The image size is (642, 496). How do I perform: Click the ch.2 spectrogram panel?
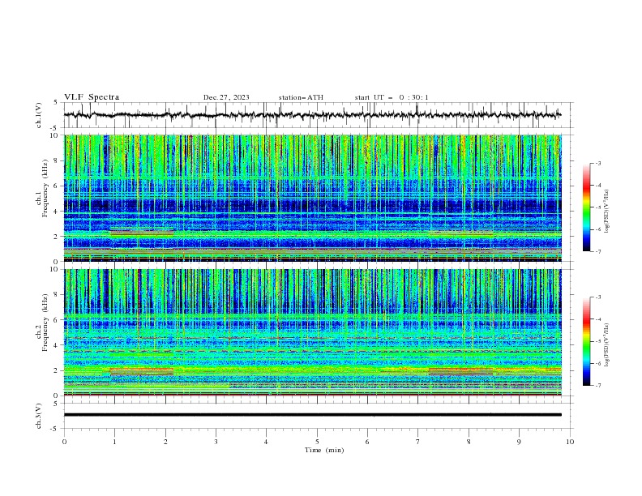pos(312,332)
